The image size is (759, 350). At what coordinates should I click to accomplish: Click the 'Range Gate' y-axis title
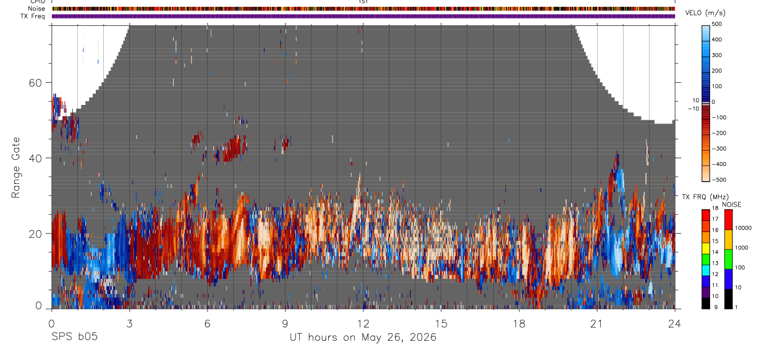pos(17,166)
